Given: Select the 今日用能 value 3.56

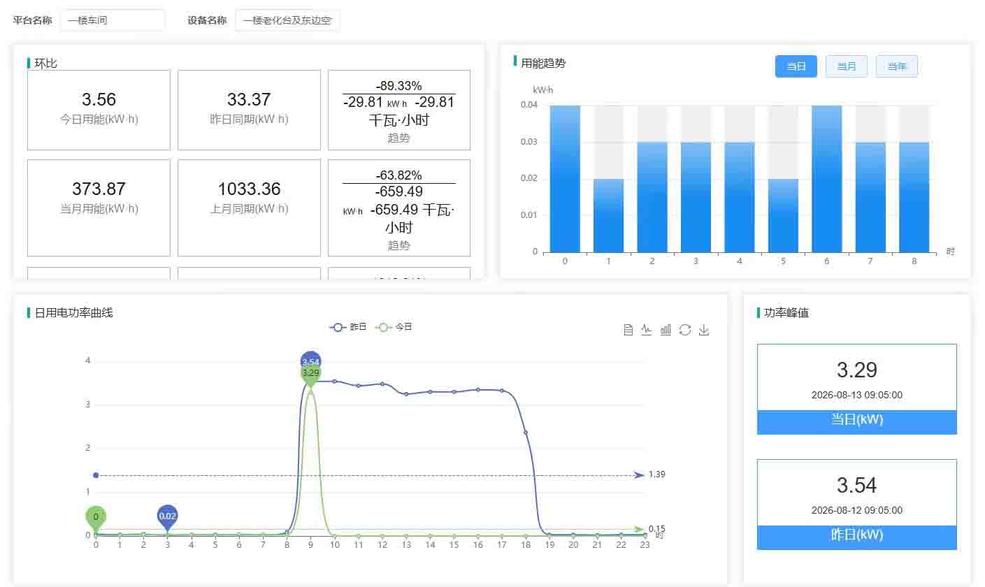Looking at the screenshot, I should click(x=99, y=99).
